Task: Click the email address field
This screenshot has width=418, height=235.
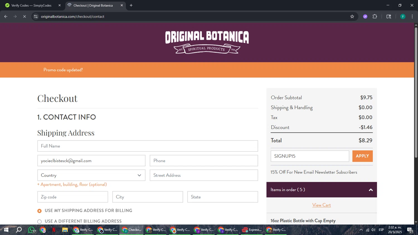Action: pyautogui.click(x=91, y=161)
